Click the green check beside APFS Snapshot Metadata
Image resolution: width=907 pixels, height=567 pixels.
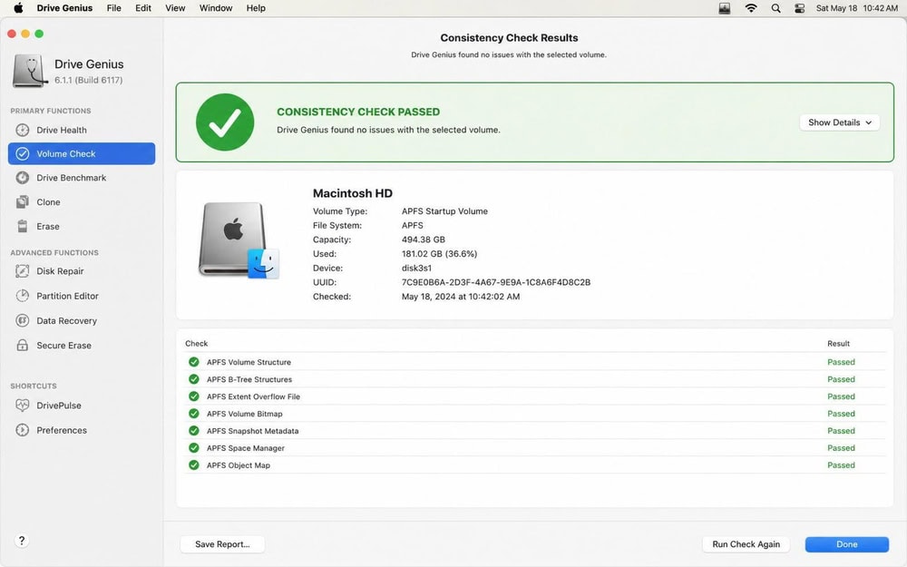point(194,430)
